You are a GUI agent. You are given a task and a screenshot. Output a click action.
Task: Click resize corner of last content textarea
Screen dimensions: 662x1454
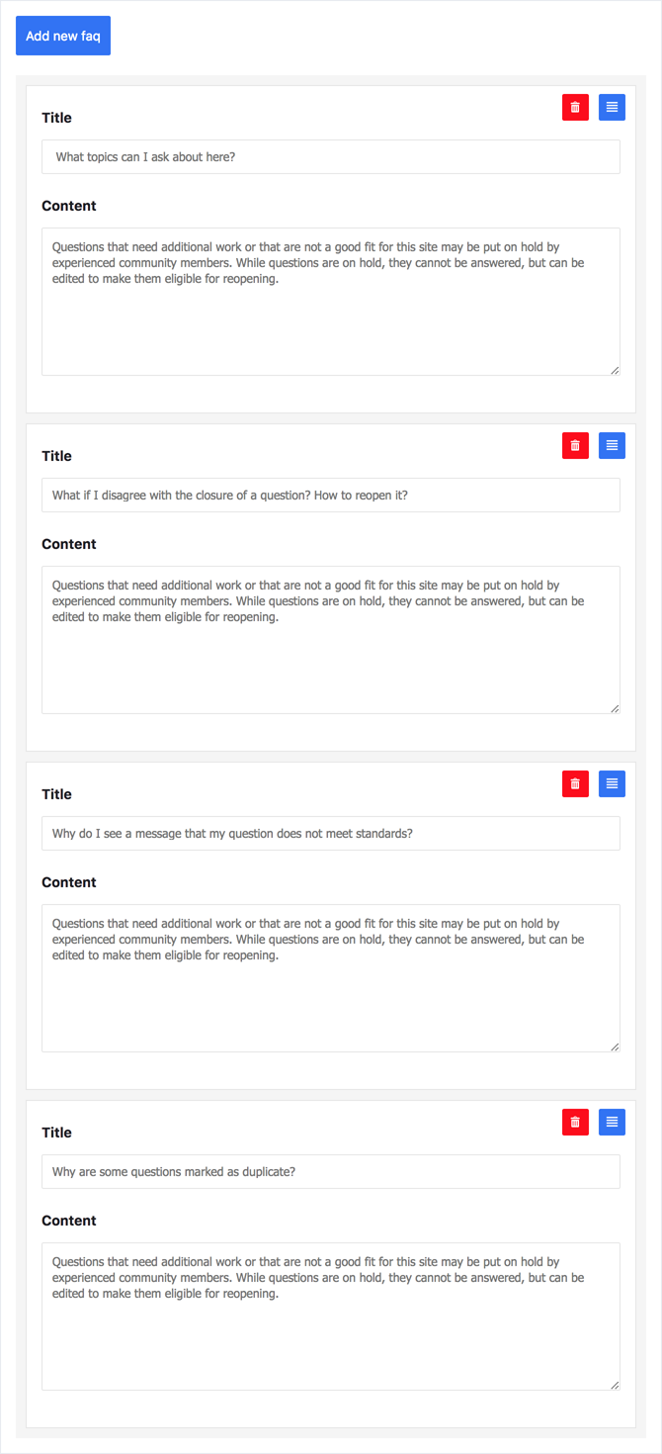615,1385
